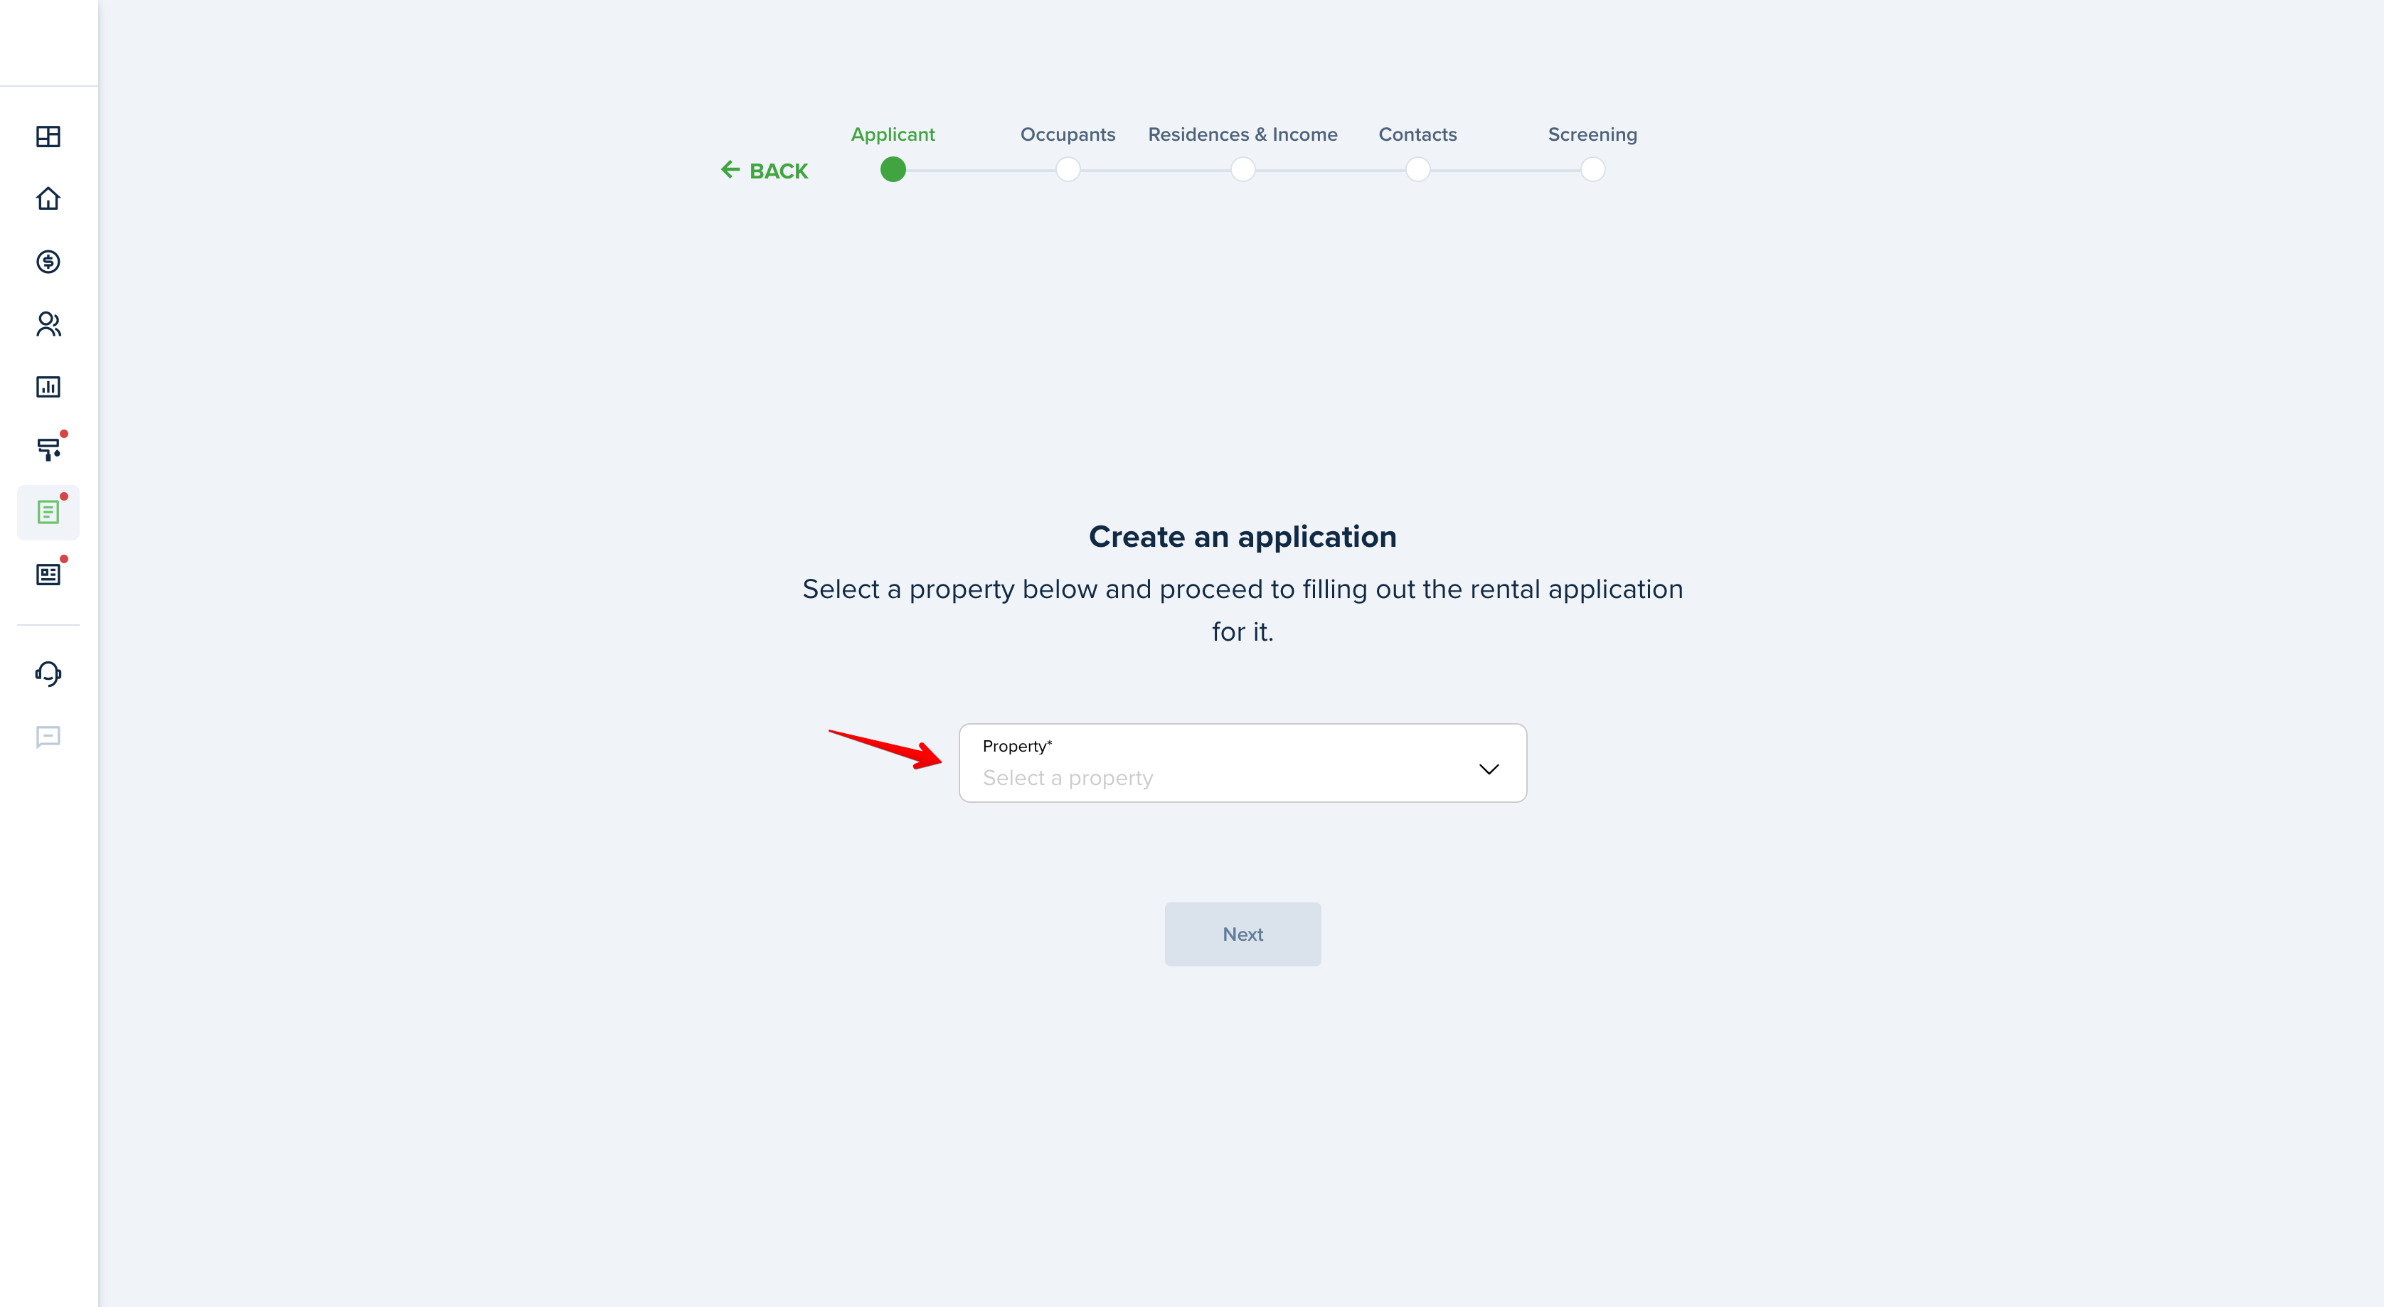Image resolution: width=2384 pixels, height=1307 pixels.
Task: Click the support headset icon
Action: click(x=47, y=673)
